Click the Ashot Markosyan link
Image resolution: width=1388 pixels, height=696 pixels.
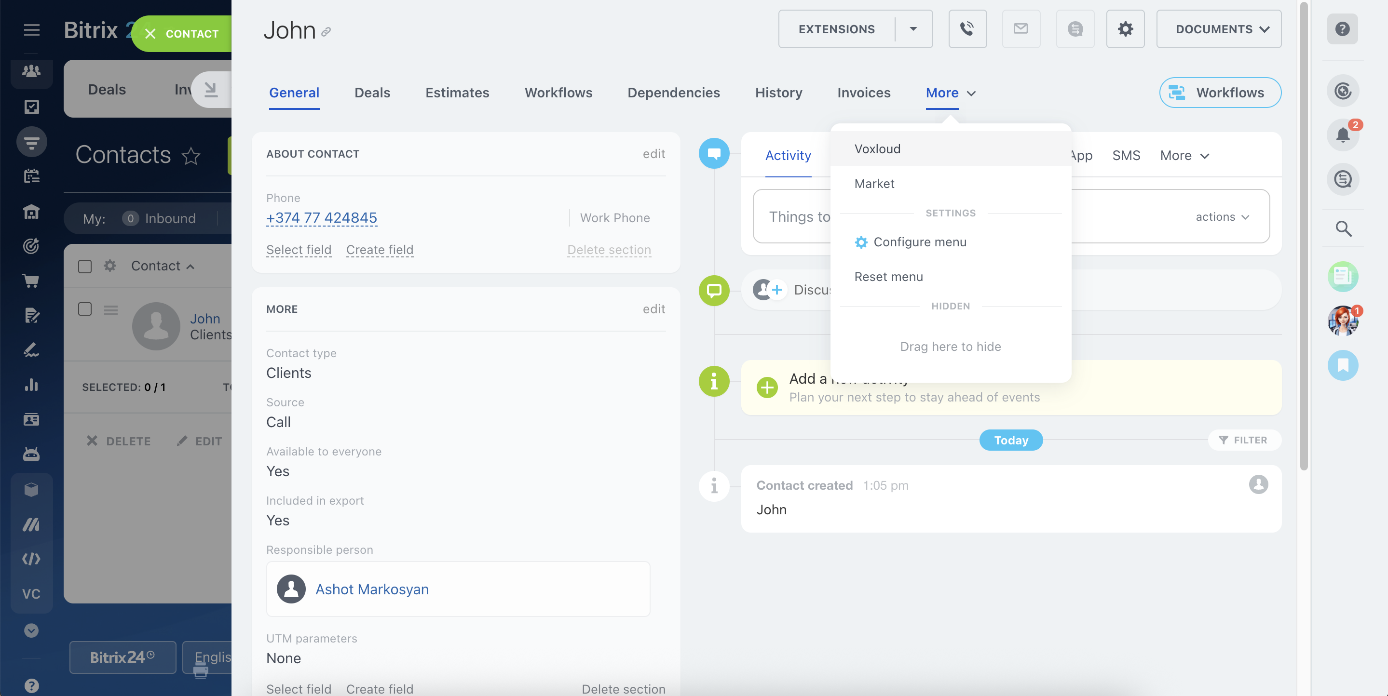[372, 589]
